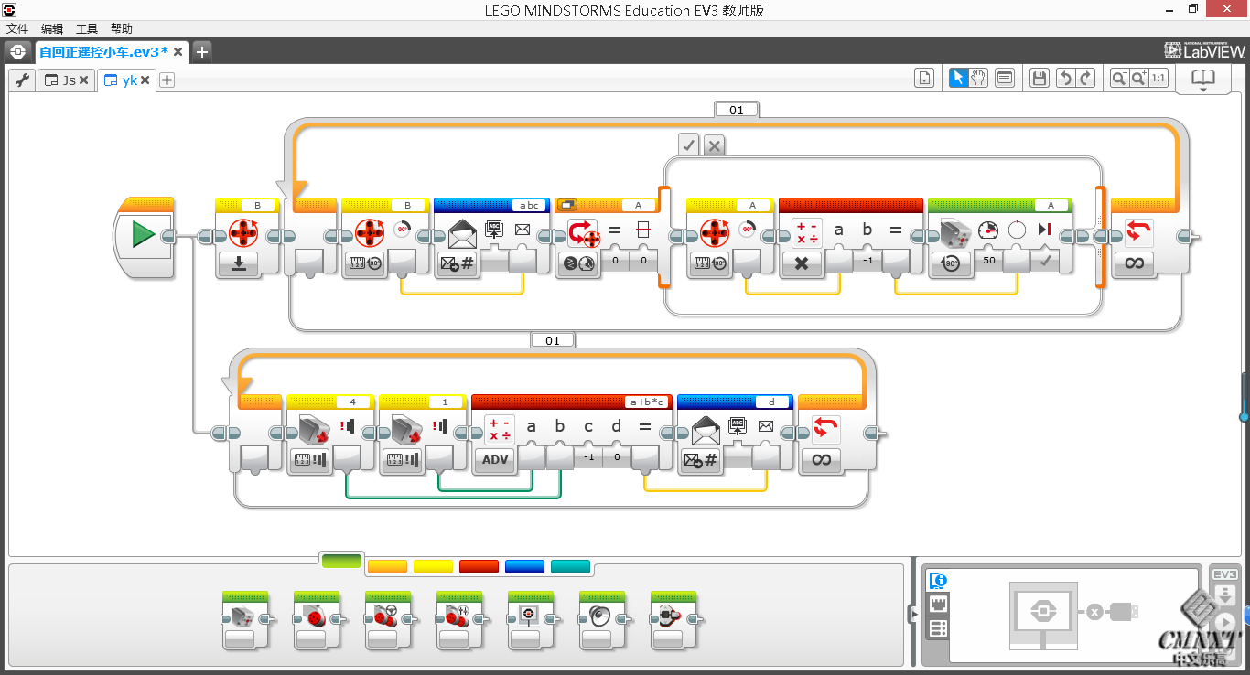Open port selector showing 4 on infrared block
Image resolution: width=1250 pixels, height=675 pixels.
point(352,402)
